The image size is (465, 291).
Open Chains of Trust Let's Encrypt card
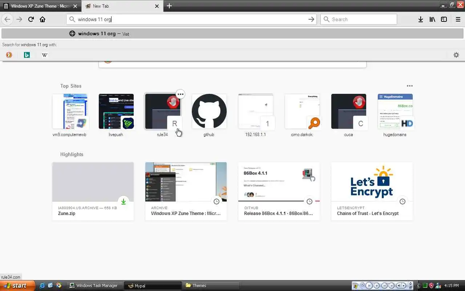click(372, 191)
